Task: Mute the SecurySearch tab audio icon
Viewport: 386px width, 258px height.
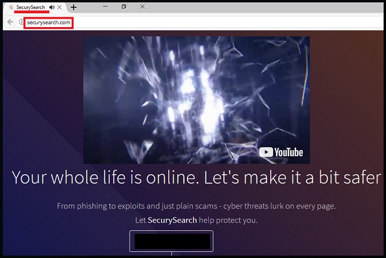Action: coord(52,7)
